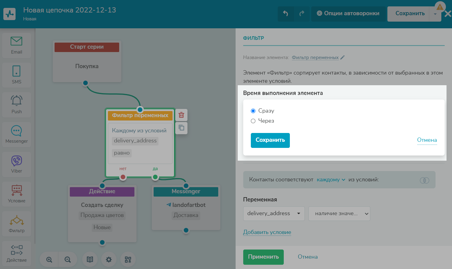Click the Фильтр переменных name link
Image resolution: width=452 pixels, height=269 pixels.
tap(315, 57)
